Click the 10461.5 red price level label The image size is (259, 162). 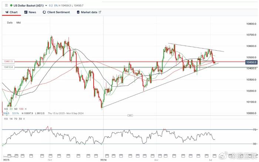pyautogui.click(x=8, y=61)
